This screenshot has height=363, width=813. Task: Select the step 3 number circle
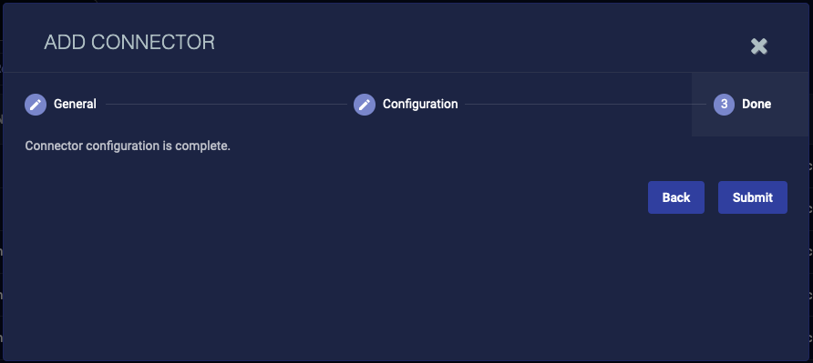point(724,104)
